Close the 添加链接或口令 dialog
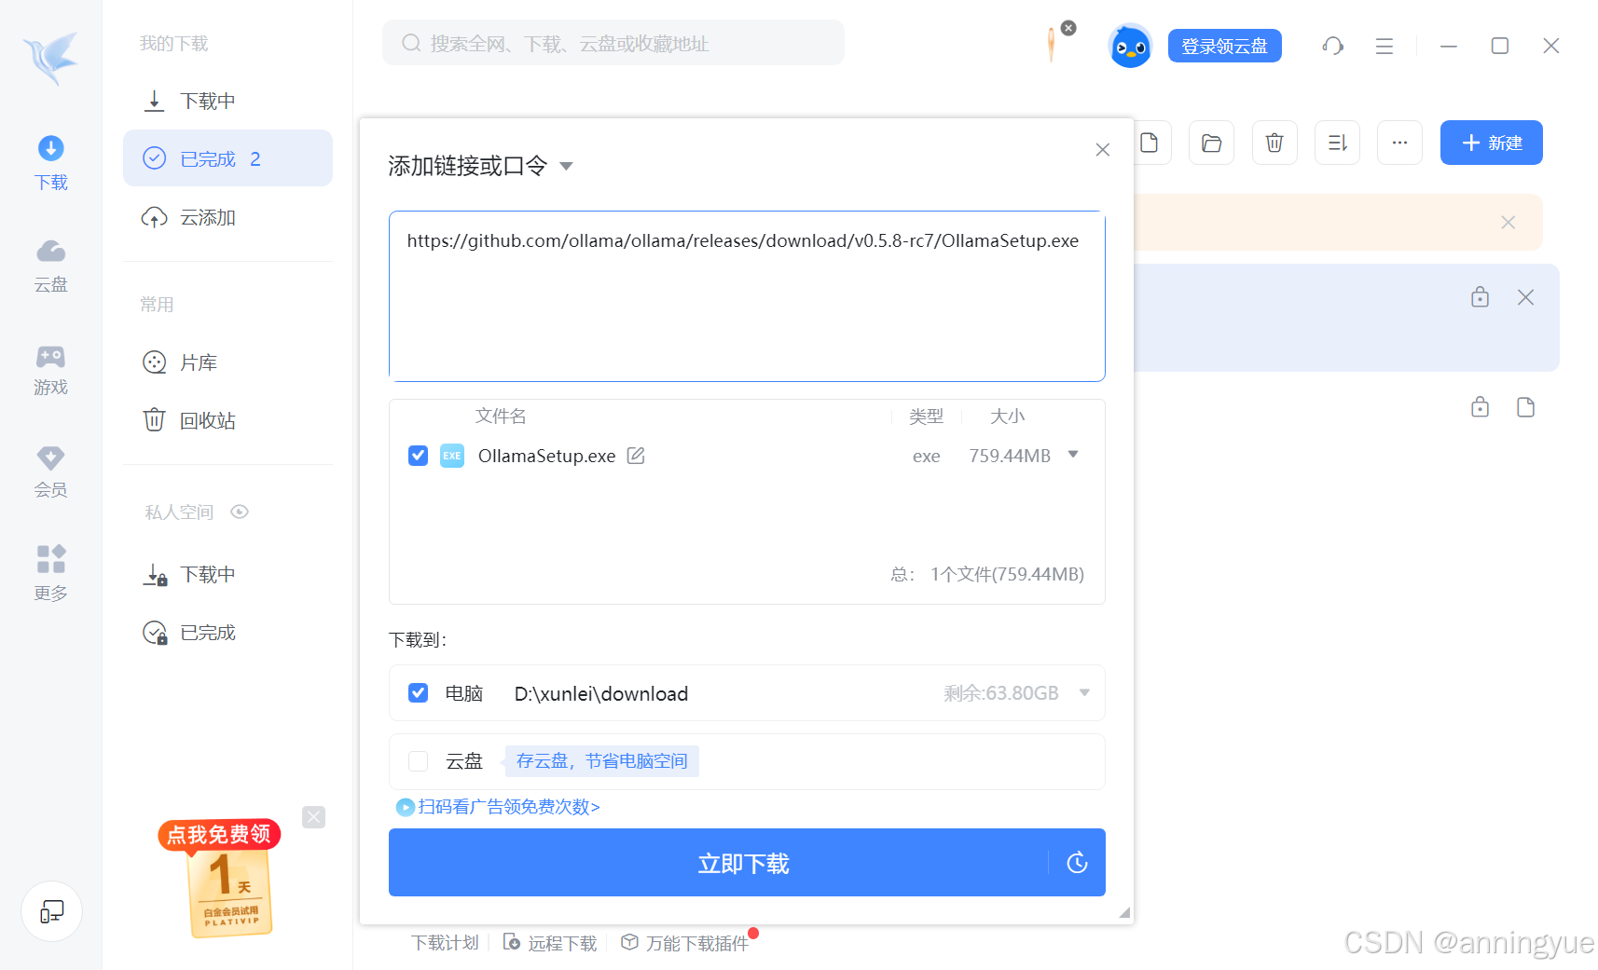This screenshot has width=1598, height=970. point(1102,150)
